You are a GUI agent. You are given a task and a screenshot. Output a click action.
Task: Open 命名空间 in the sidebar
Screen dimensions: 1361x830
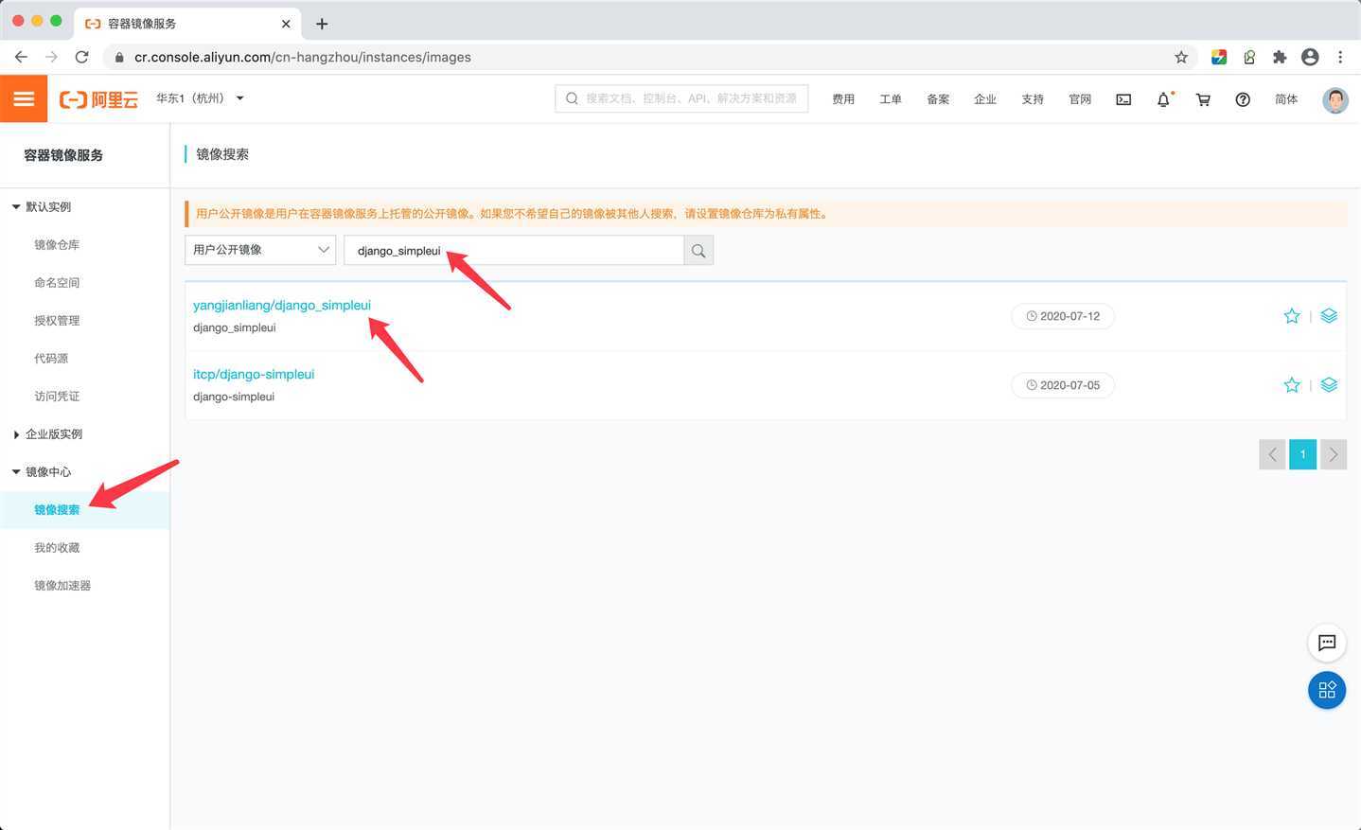click(57, 282)
